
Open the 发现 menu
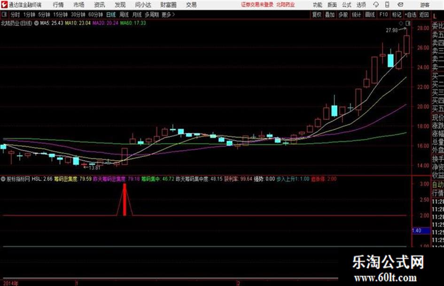(120, 5)
